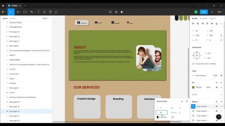This screenshot has width=225, height=126.
Task: Click the blue Share button
Action: [x=204, y=12]
